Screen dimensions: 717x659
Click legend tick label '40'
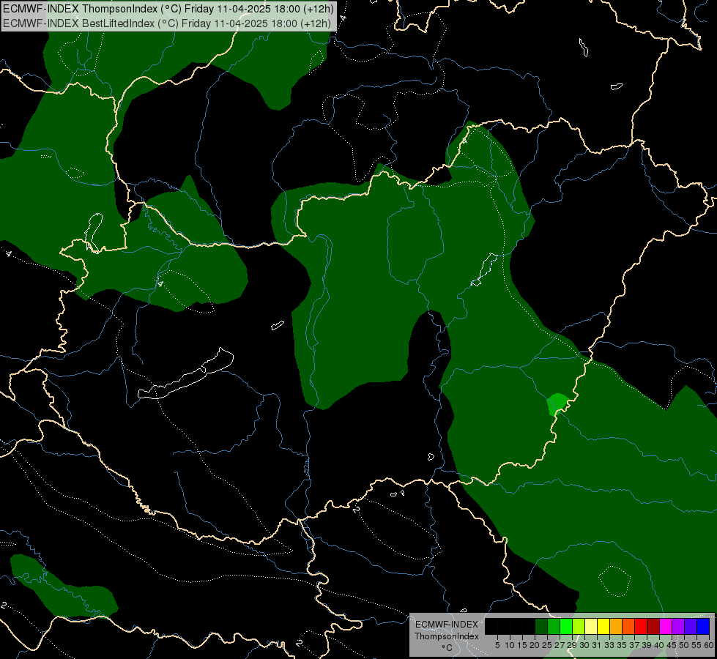(659, 645)
